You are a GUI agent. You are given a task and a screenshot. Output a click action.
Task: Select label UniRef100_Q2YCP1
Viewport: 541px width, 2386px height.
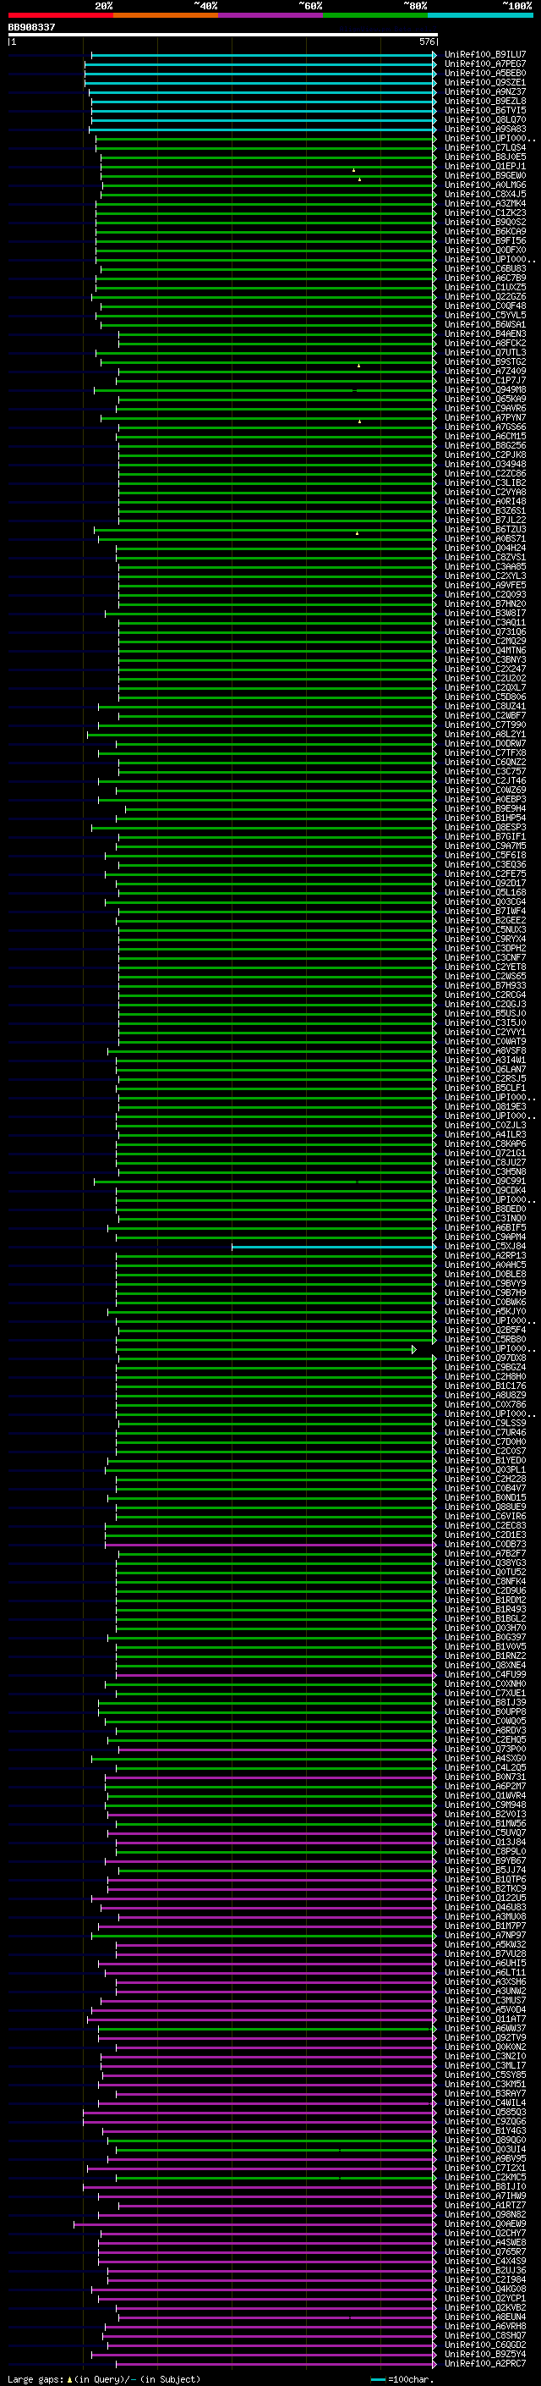(x=485, y=2298)
